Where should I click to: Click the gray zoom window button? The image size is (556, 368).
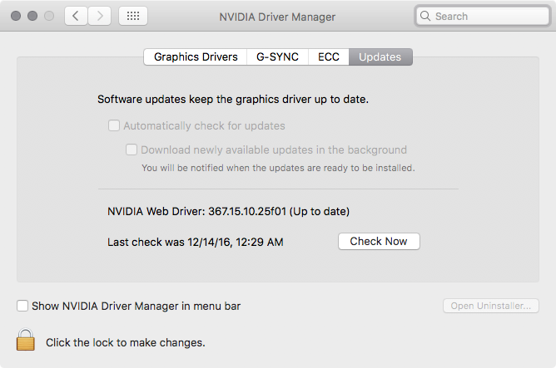click(x=49, y=16)
